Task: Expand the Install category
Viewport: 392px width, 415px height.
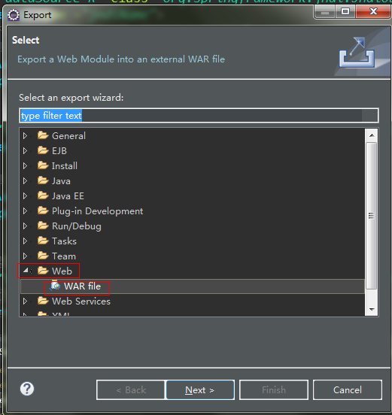Action: tap(25, 166)
